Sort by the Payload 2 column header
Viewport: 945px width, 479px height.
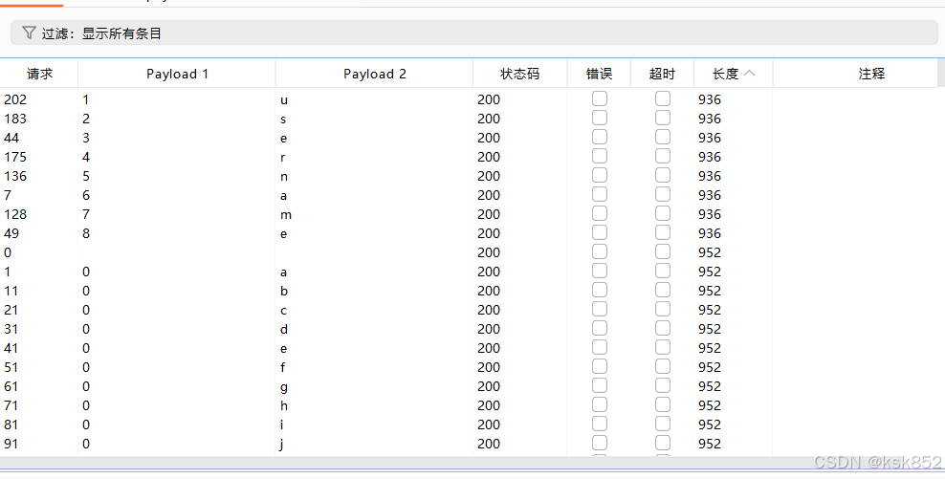coord(374,74)
